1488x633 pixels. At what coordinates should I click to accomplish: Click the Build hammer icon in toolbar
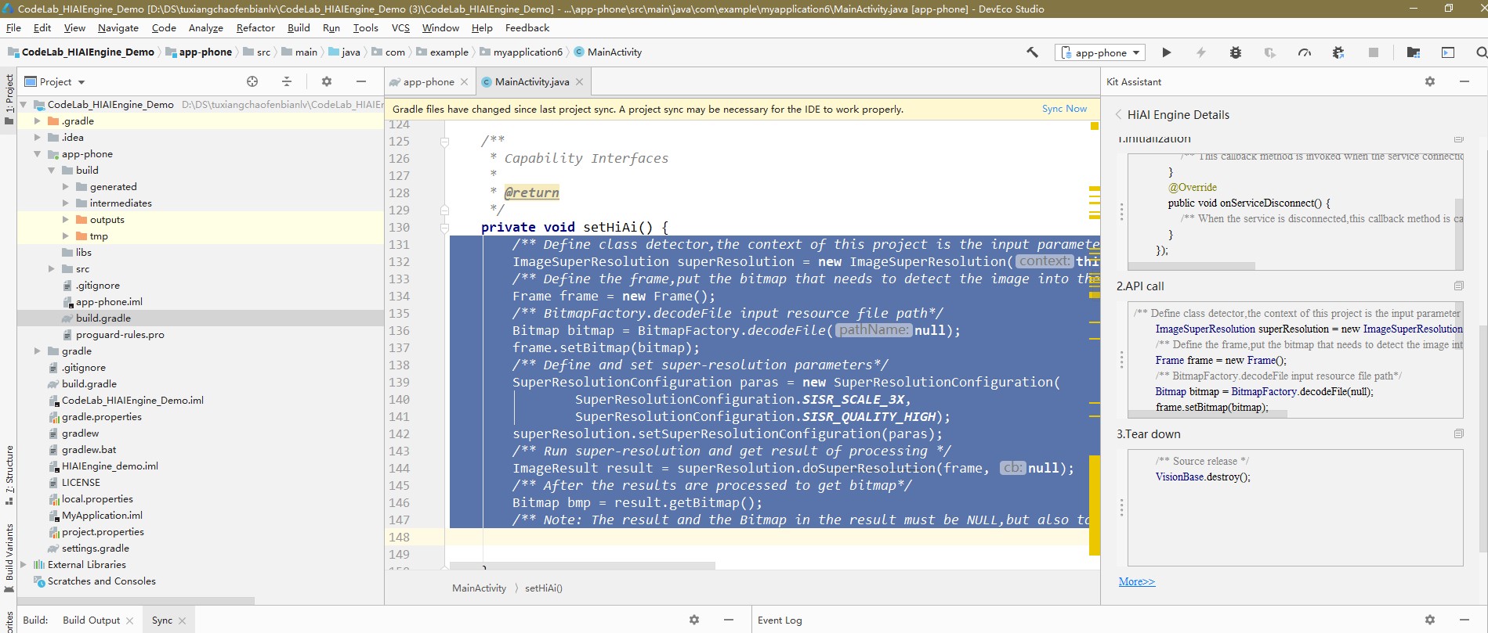tap(1032, 52)
